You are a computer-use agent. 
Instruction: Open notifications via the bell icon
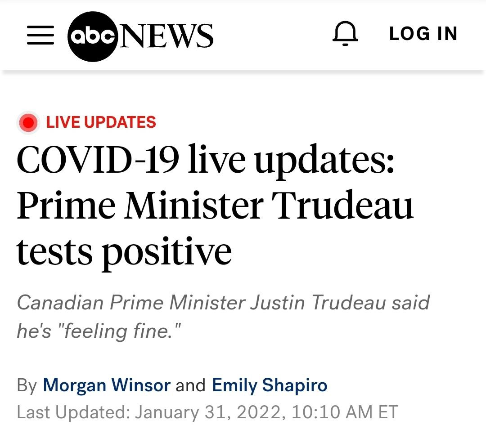point(345,33)
